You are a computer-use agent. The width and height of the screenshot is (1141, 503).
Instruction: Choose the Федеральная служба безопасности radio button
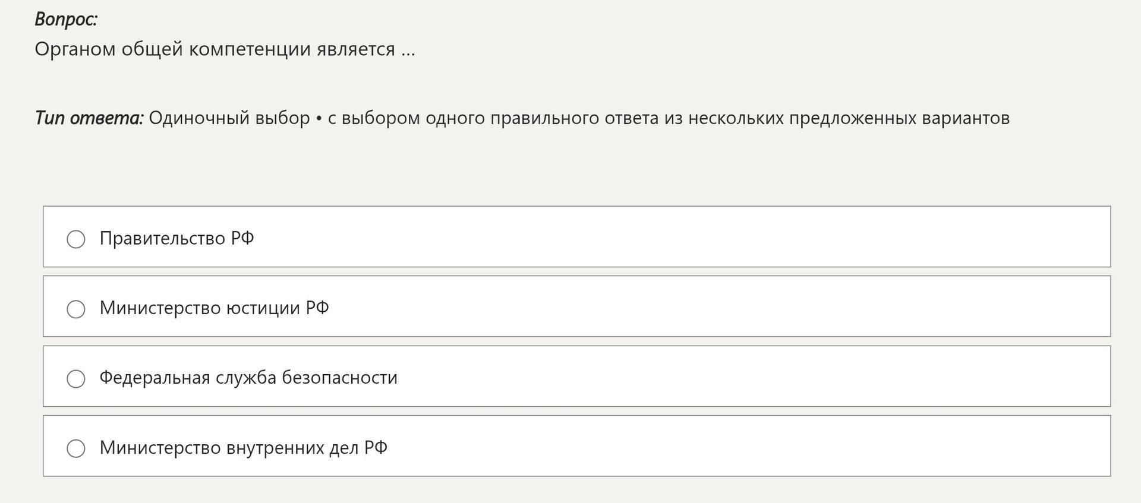(75, 378)
